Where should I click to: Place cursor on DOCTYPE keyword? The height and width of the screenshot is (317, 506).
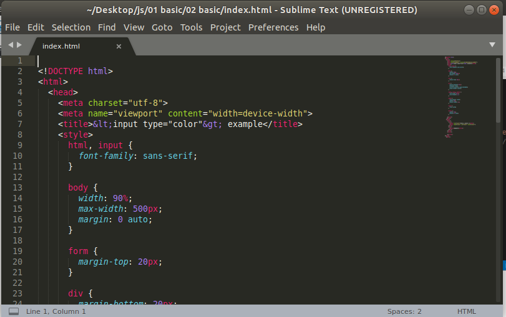click(66, 71)
